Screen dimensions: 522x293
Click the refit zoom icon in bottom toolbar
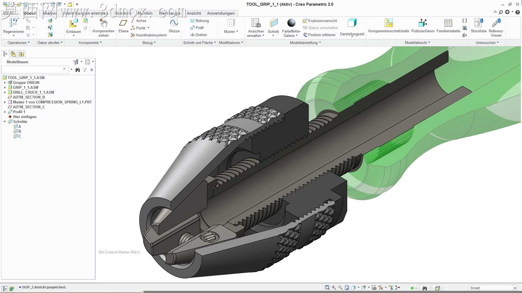click(327, 288)
